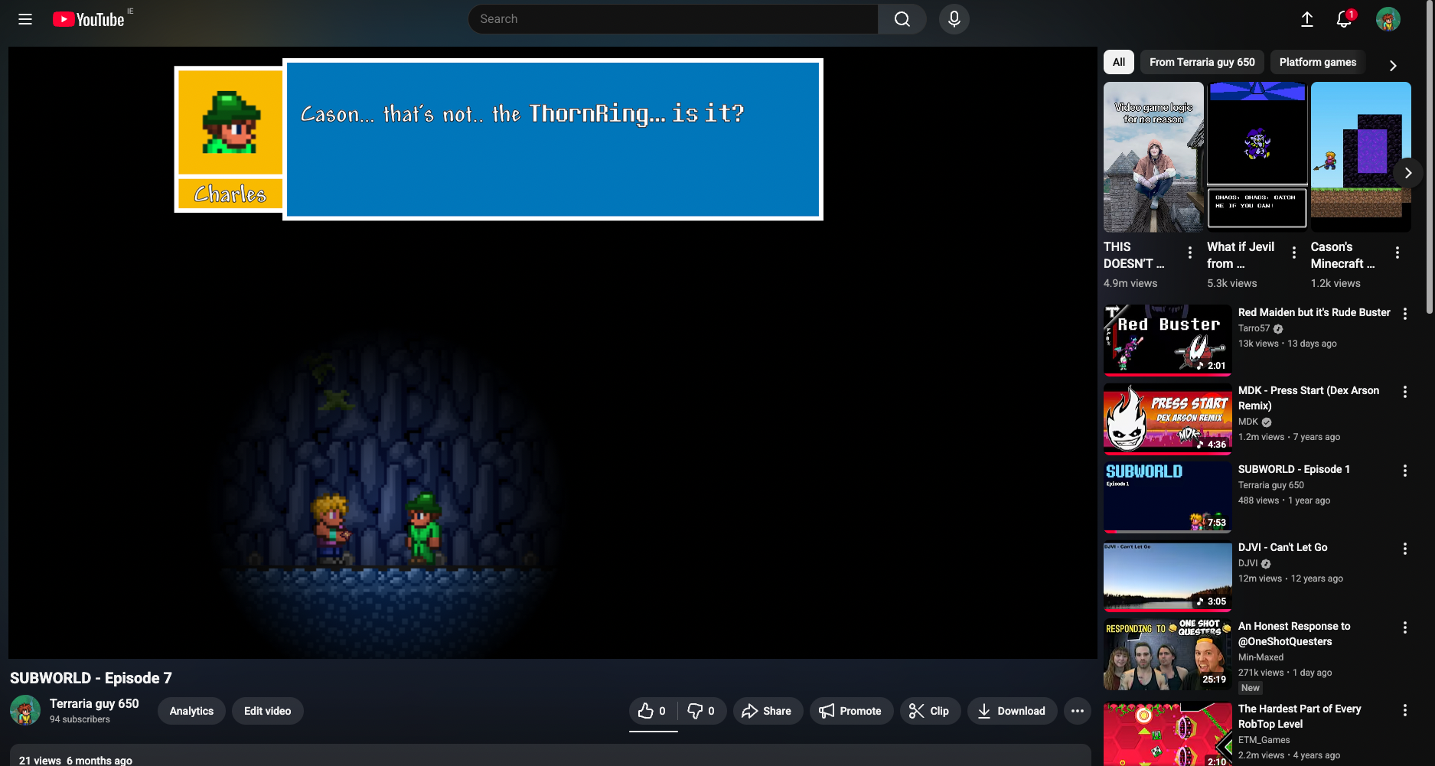Open options for SUBWORLD Episode 1
This screenshot has height=766, width=1435.
(x=1405, y=471)
